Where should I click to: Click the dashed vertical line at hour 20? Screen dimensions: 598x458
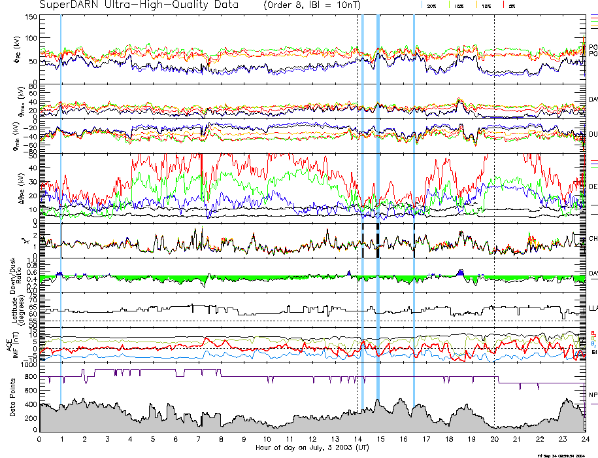[x=494, y=221]
